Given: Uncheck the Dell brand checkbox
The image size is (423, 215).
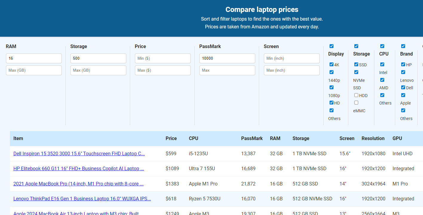Looking at the screenshot, I should tap(403, 87).
